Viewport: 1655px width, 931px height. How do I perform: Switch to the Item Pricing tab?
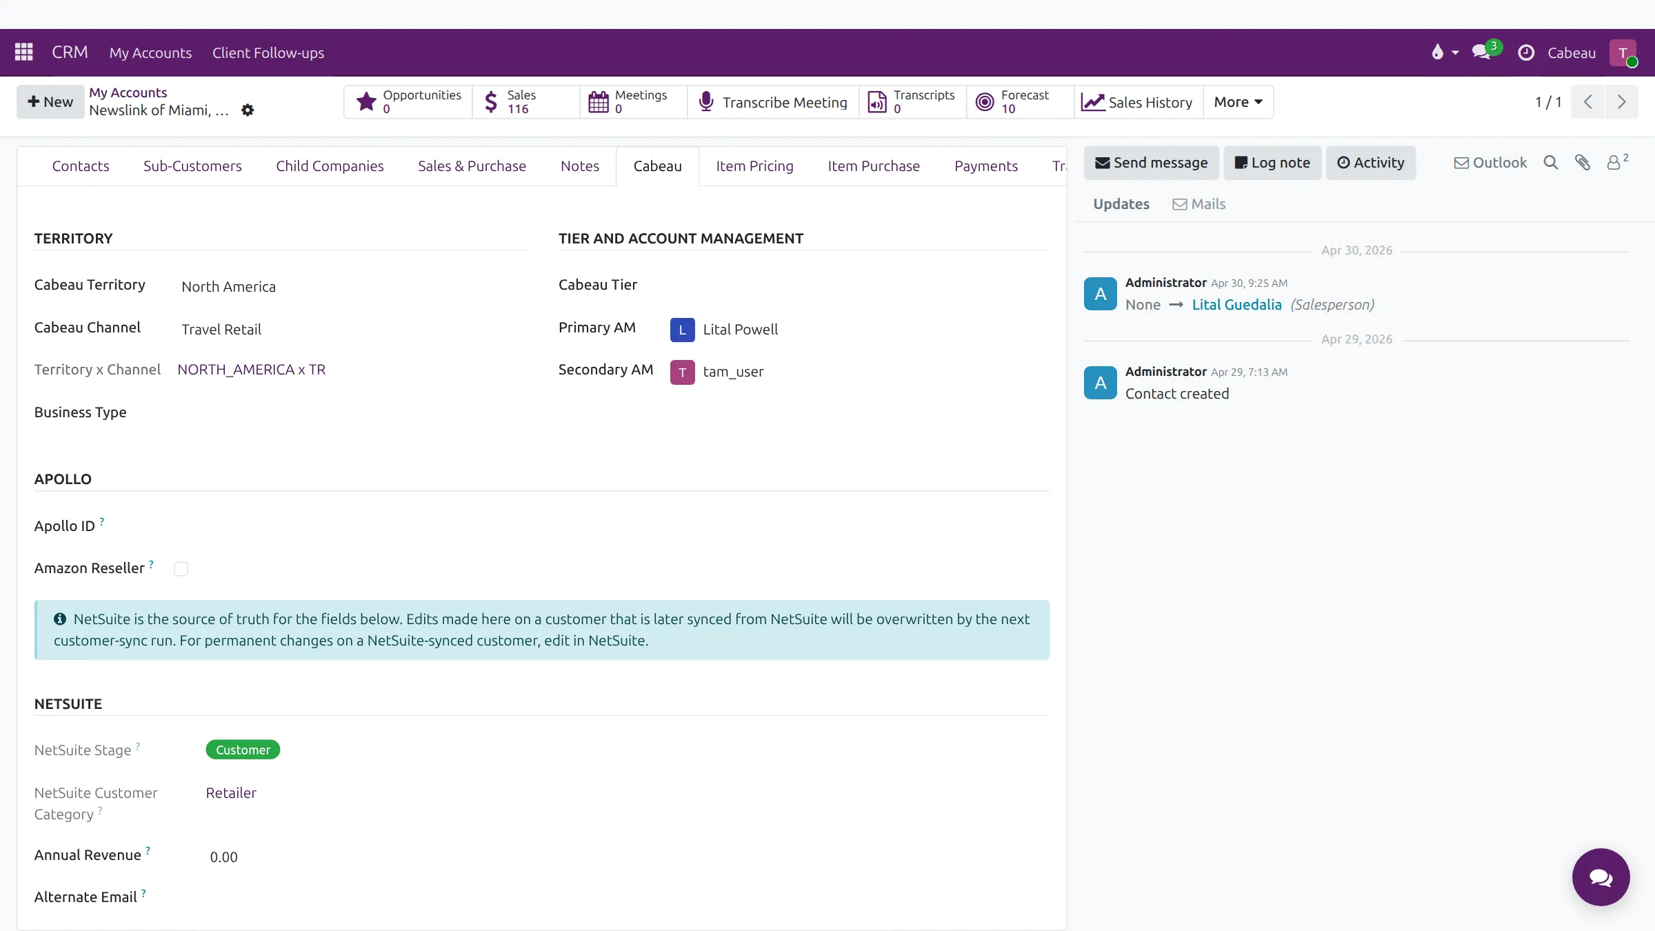tap(754, 166)
